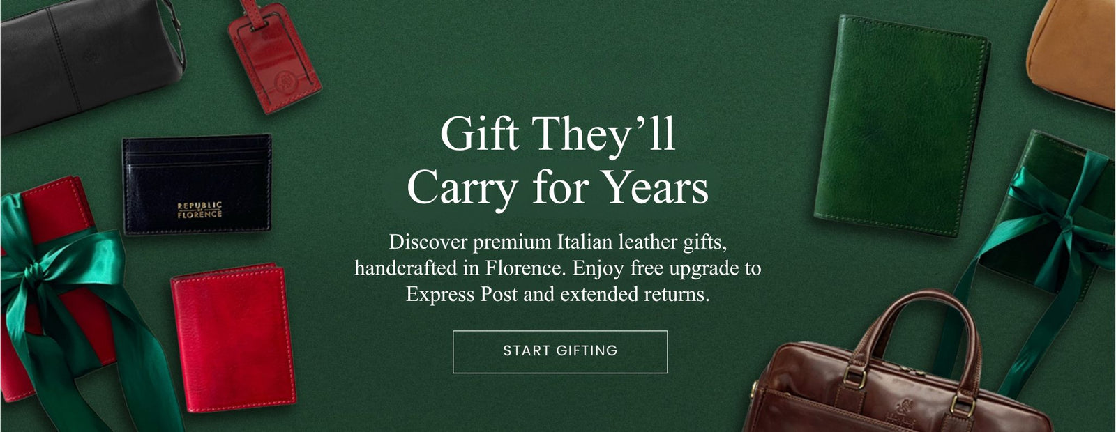Click the black Republic of Florence card holder
This screenshot has height=432, width=1116.
click(x=197, y=184)
